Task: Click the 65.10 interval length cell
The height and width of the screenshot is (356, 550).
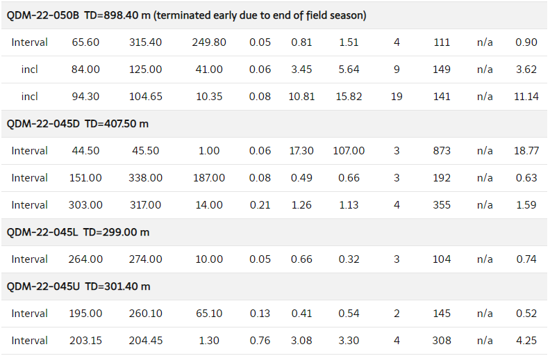Action: (x=209, y=314)
